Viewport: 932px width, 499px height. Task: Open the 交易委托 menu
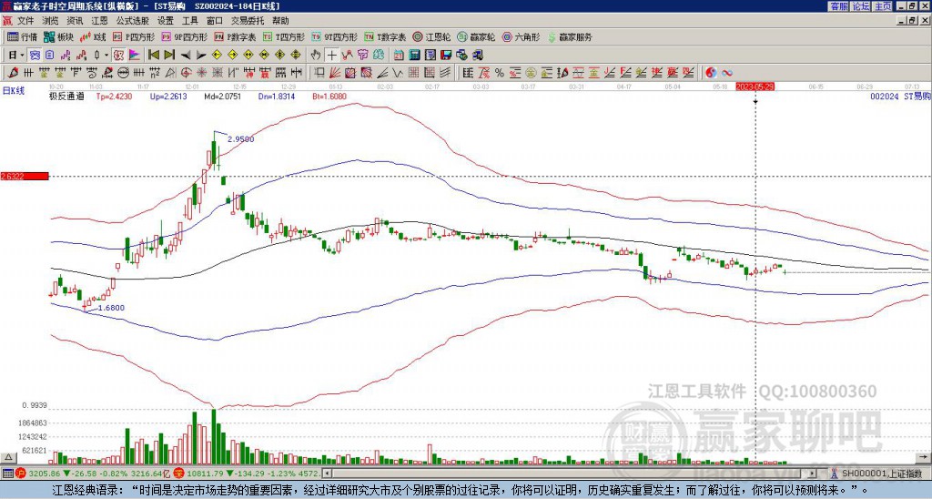point(248,21)
